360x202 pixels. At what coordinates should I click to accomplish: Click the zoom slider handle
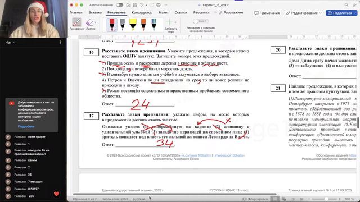coord(326,199)
